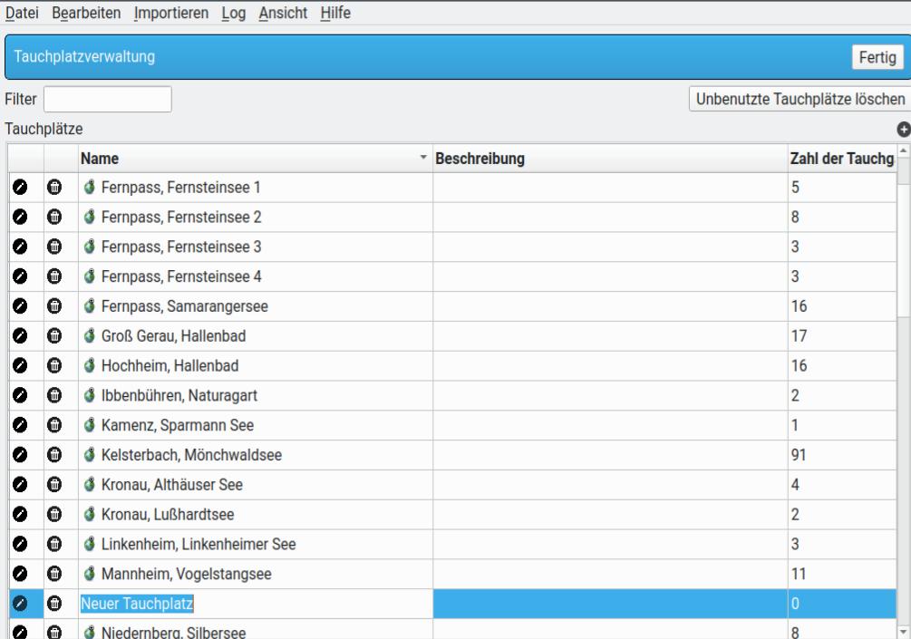
Task: Edit the Fernpass, Samarangersee dive site
Action: tap(17, 306)
